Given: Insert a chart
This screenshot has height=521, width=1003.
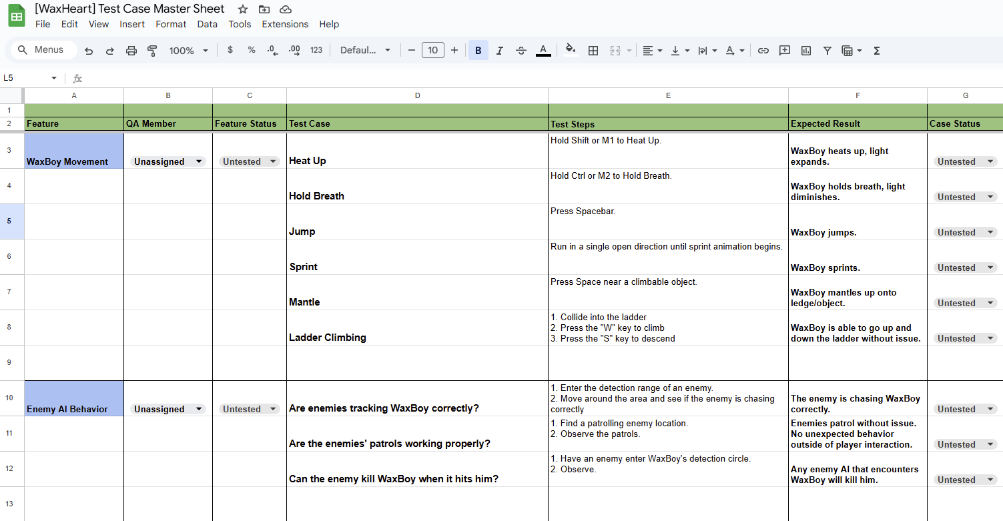Looking at the screenshot, I should [x=806, y=50].
